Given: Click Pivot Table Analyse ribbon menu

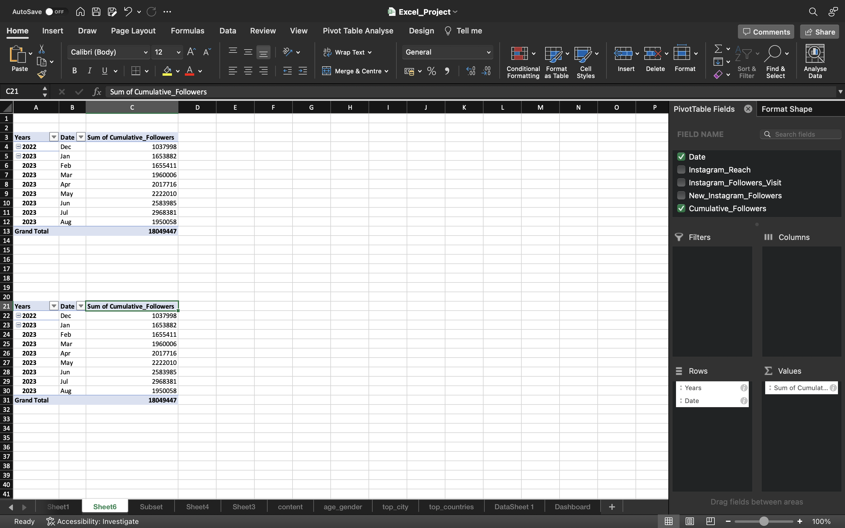Looking at the screenshot, I should click(x=358, y=31).
